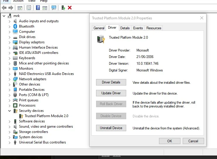Expand the IDE ATA/ATAPI controllers node

point(9,53)
